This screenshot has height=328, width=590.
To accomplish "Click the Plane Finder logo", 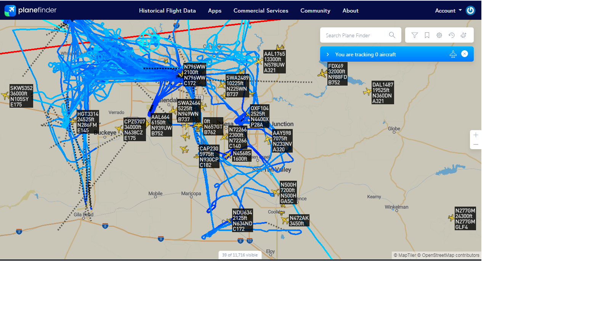I will (x=30, y=10).
